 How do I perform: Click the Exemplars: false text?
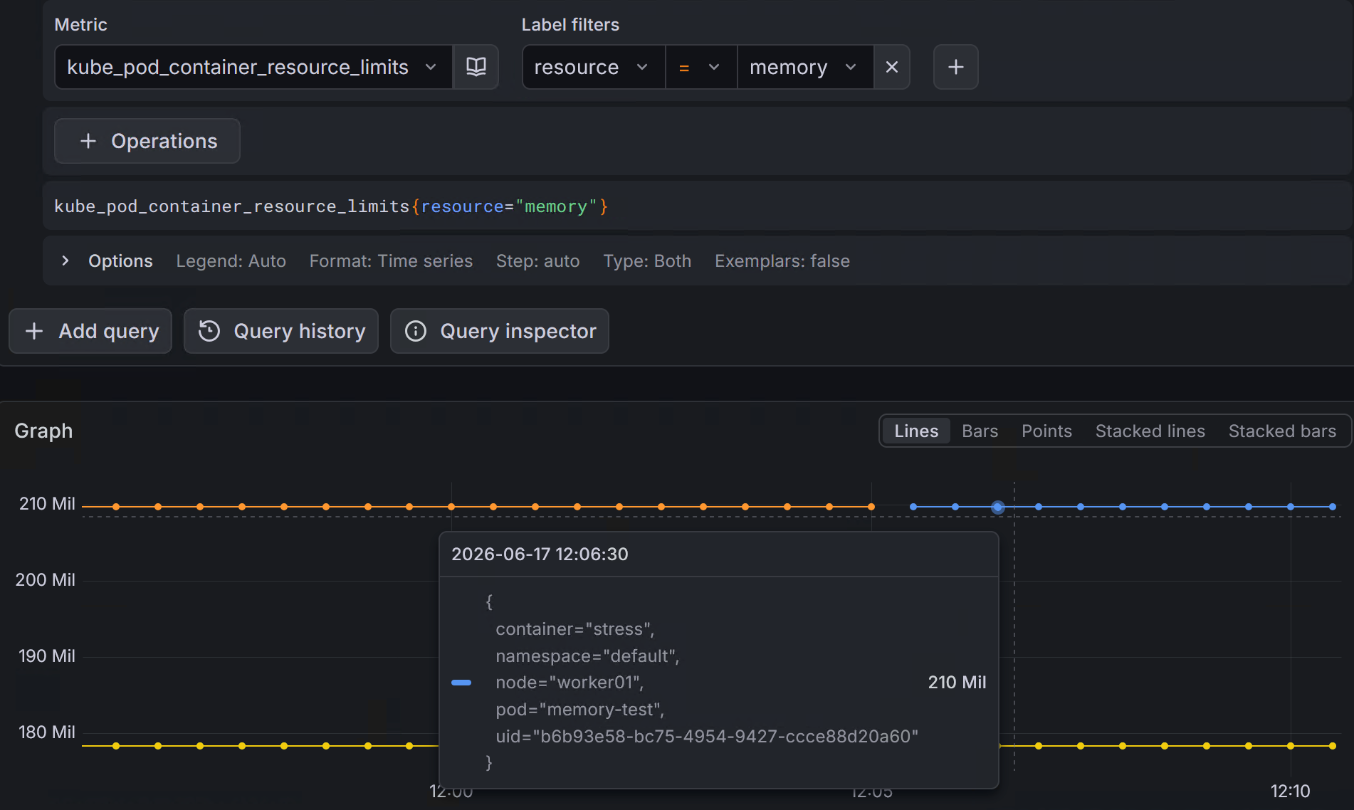click(782, 261)
